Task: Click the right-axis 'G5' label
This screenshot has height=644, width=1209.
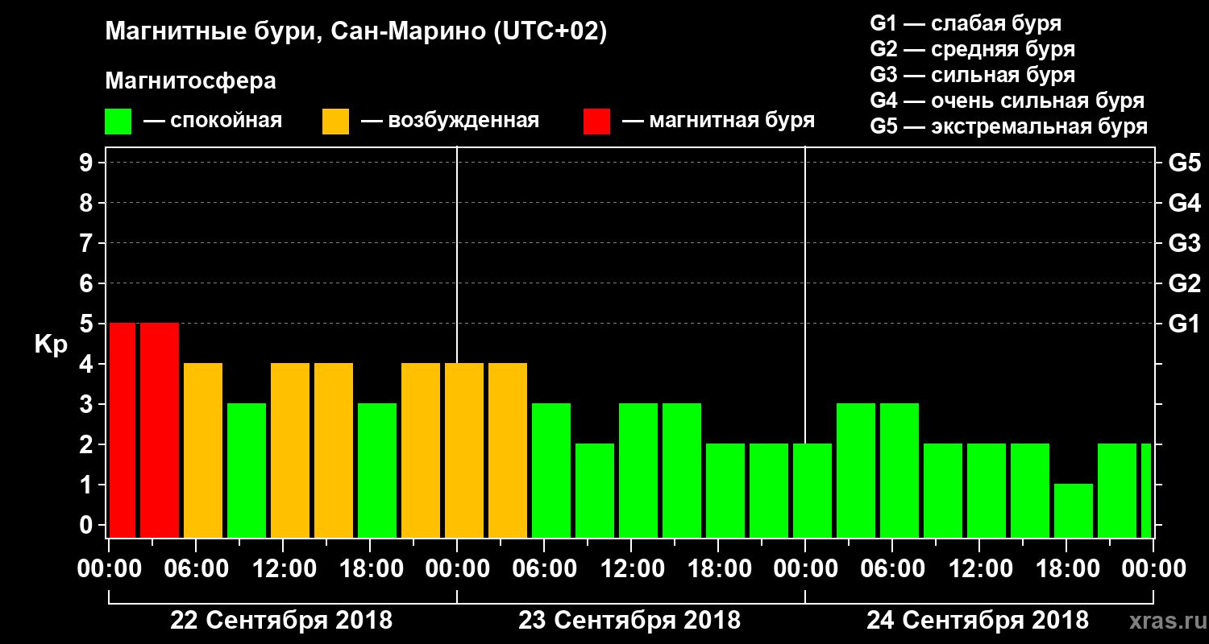Action: (x=1184, y=163)
